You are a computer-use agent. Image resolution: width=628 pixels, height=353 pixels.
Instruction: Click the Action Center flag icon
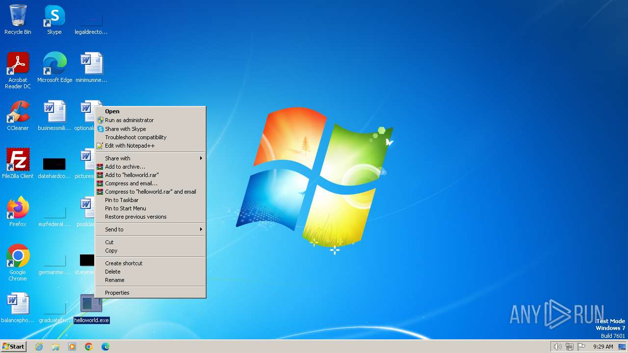pos(581,347)
